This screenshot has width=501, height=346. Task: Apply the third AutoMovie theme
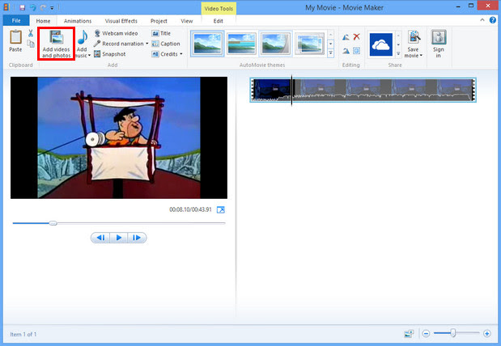pyautogui.click(x=275, y=44)
